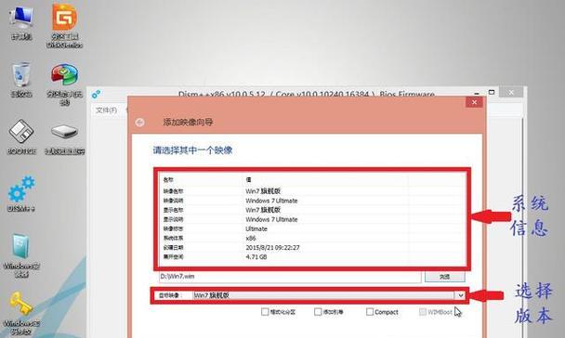Open the Recycle Bin icon
This screenshot has height=338, width=565.
pyautogui.click(x=21, y=80)
